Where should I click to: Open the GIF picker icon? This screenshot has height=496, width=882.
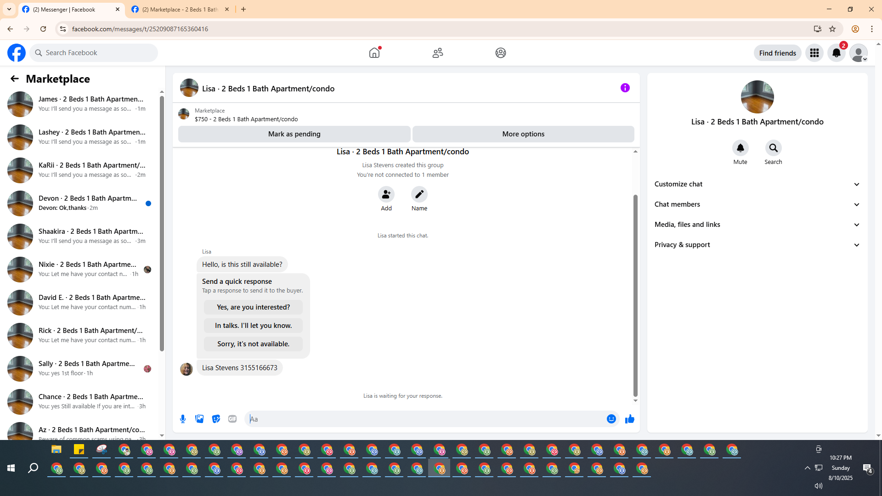(232, 419)
